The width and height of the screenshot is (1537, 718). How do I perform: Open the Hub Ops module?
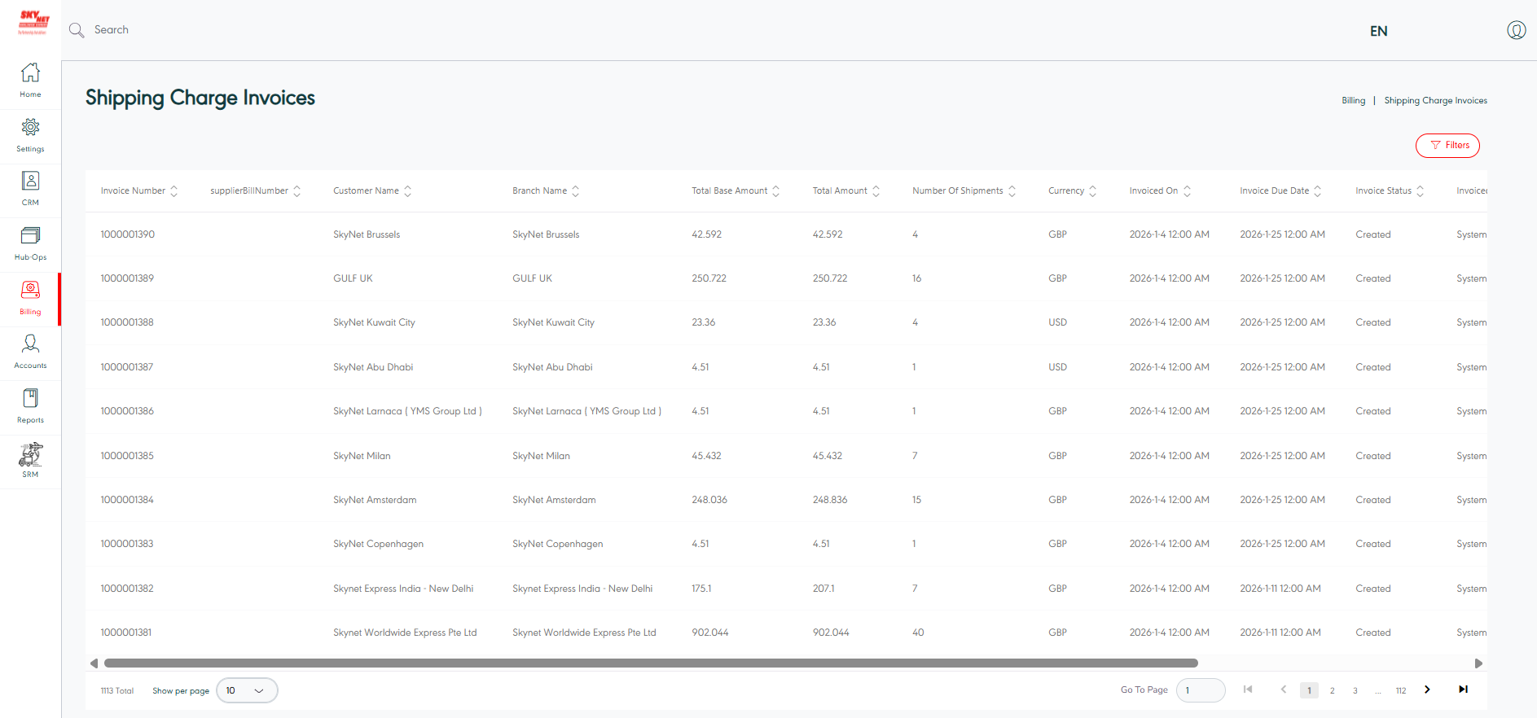pos(30,243)
